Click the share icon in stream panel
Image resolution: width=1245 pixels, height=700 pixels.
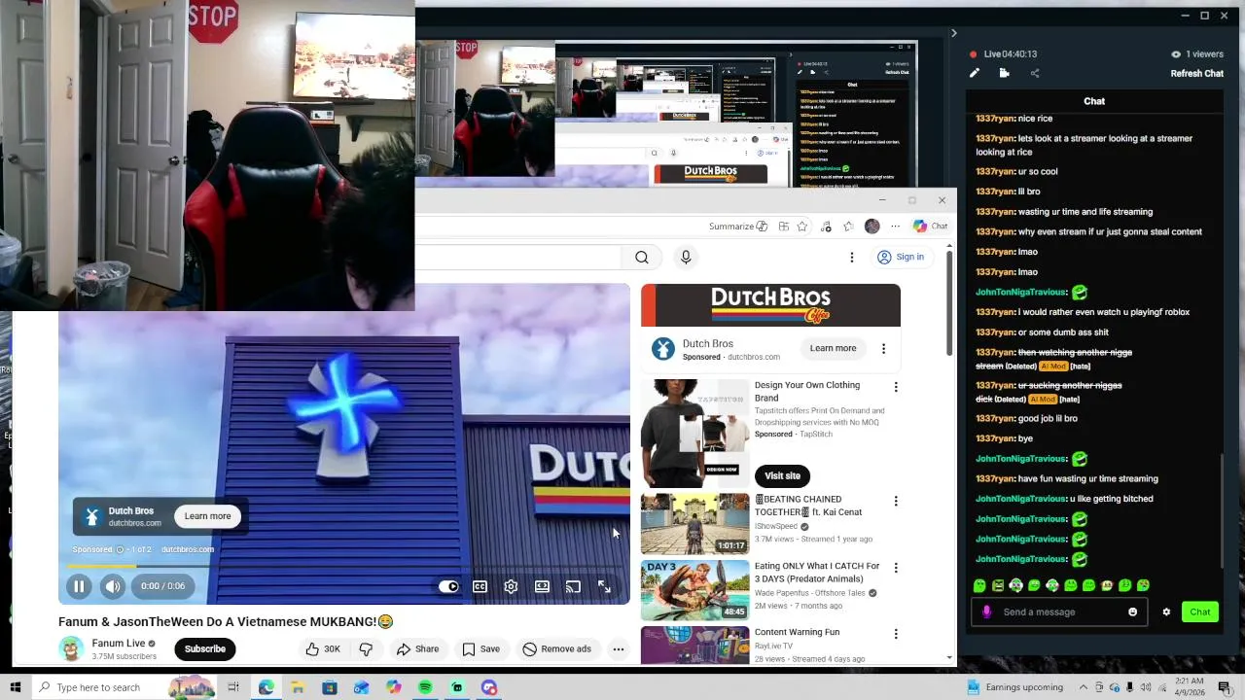click(1034, 73)
